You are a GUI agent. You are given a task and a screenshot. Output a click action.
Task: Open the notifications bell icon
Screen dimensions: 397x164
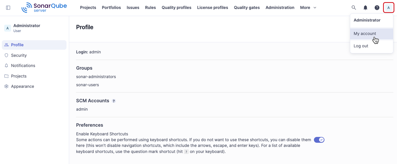point(365,7)
